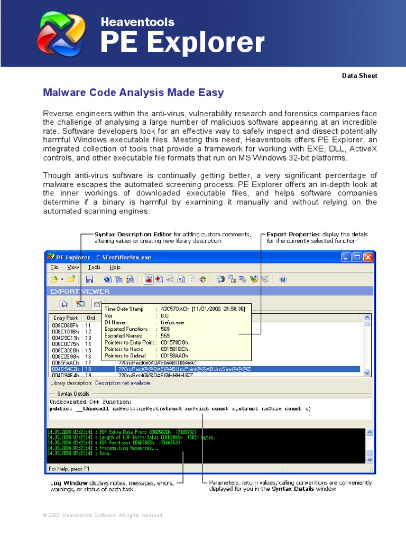
Task: Select the highlighted row 004D94C2h
Action: (205, 369)
